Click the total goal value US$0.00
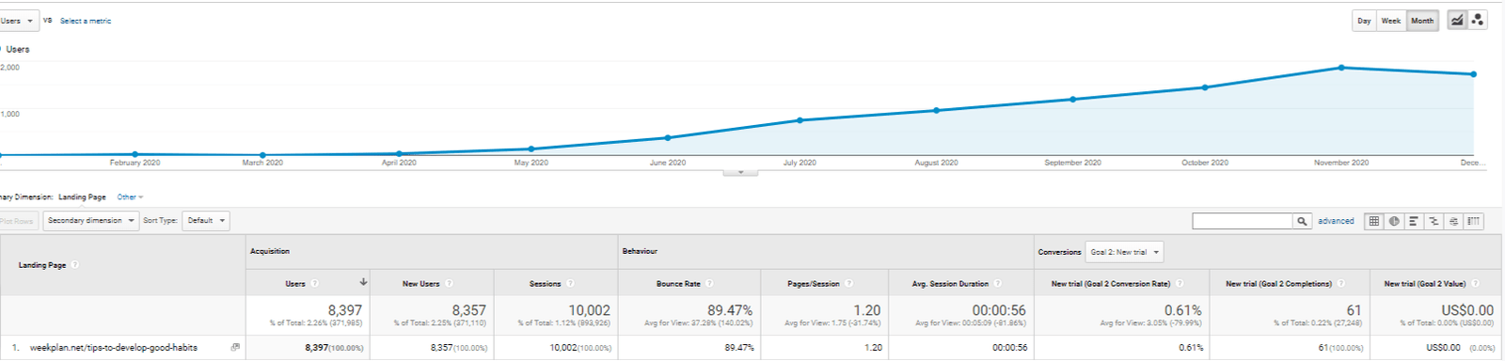 [x=1467, y=310]
